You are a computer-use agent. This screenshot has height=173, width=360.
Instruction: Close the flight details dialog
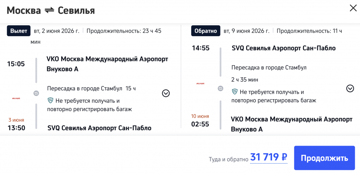(353, 8)
